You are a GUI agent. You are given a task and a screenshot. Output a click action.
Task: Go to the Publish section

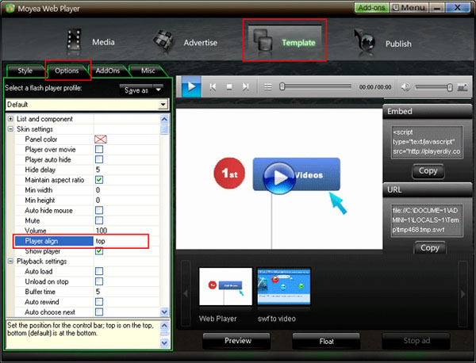(x=382, y=43)
